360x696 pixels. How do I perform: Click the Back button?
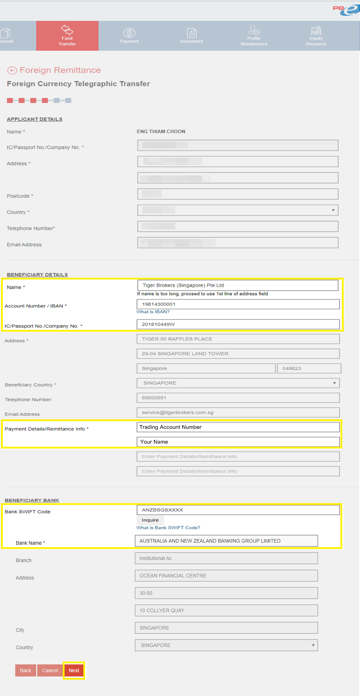point(26,670)
